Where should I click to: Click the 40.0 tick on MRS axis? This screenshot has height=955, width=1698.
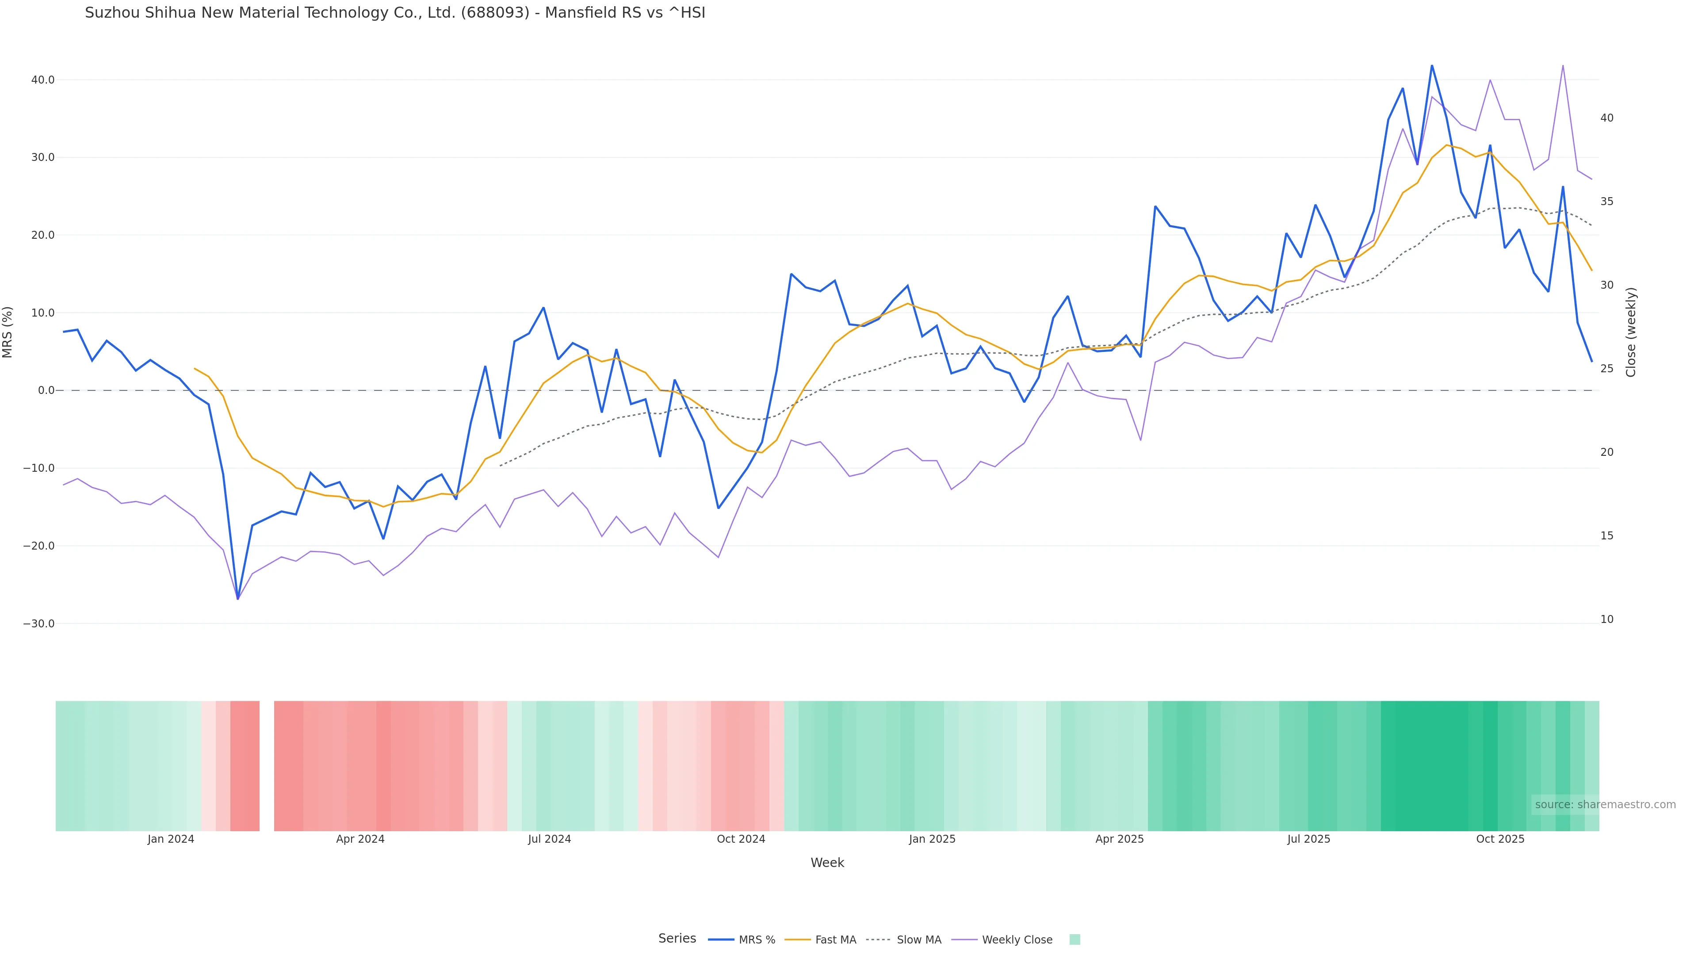tap(43, 80)
